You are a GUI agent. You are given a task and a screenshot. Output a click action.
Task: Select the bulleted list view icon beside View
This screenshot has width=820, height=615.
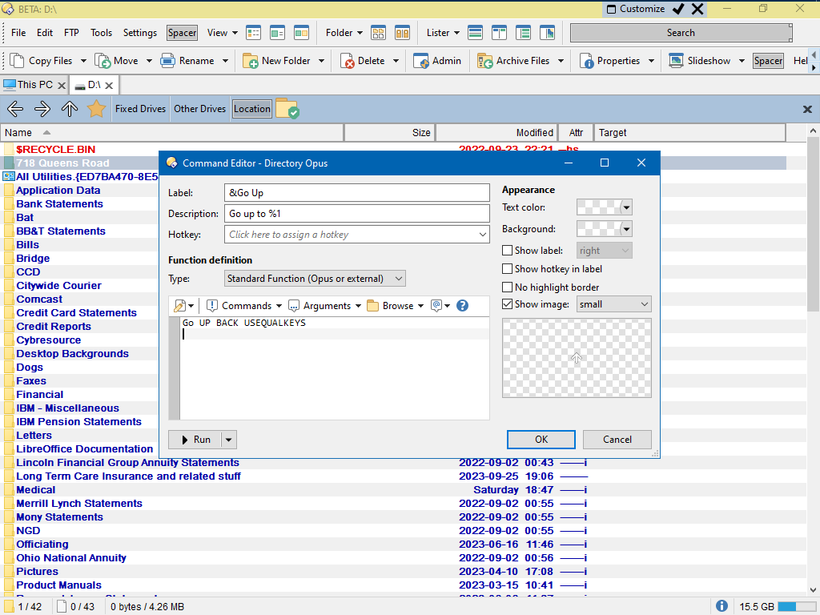point(254,33)
